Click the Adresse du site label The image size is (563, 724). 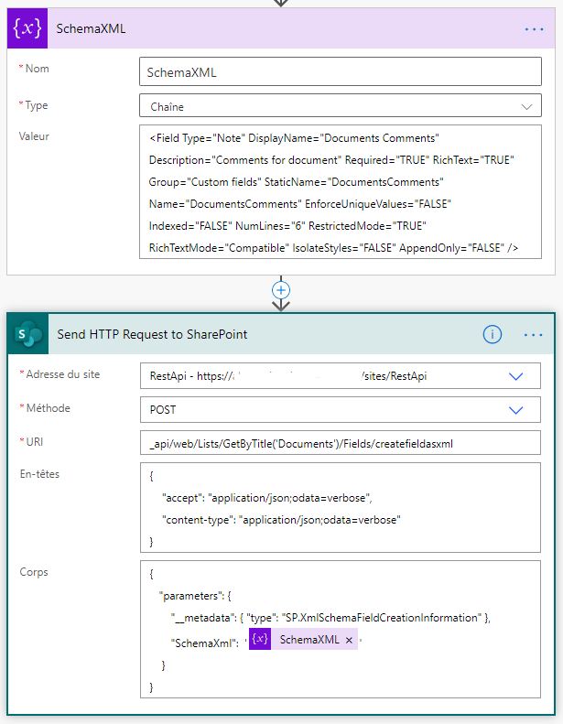(63, 374)
